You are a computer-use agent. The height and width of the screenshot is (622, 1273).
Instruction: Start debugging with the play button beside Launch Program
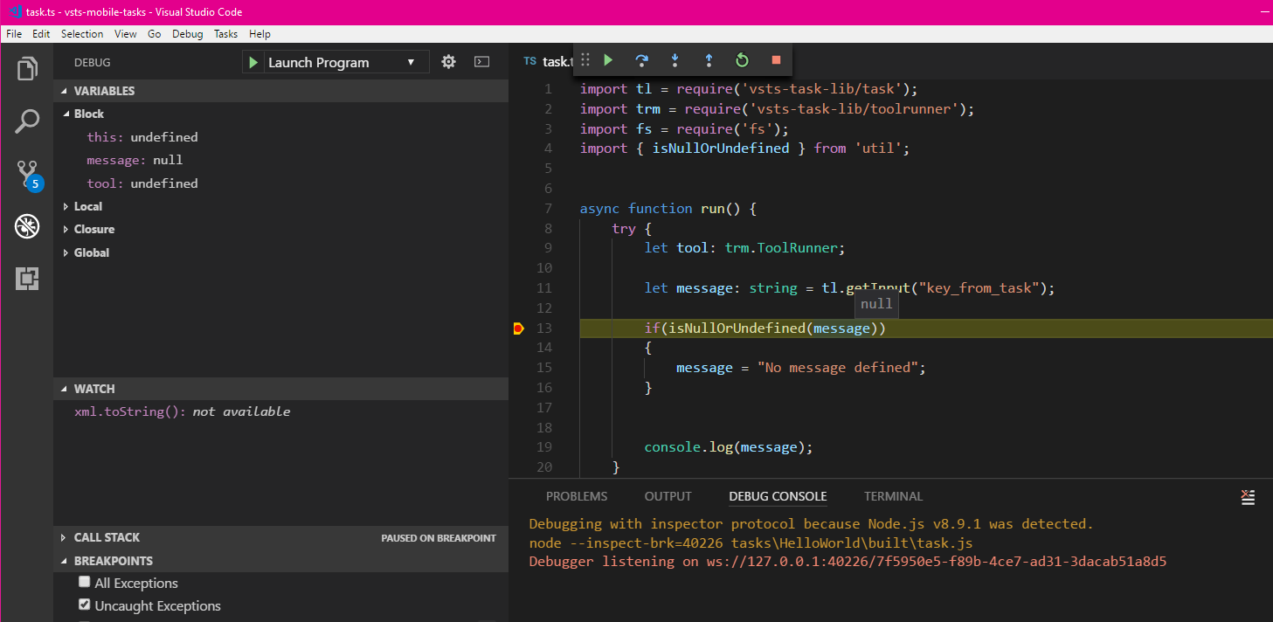253,61
